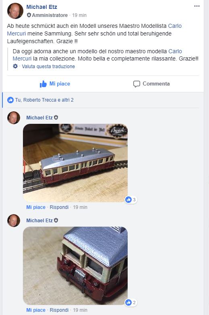
Task: Open the close-up railcar front photo
Action: 75,265
